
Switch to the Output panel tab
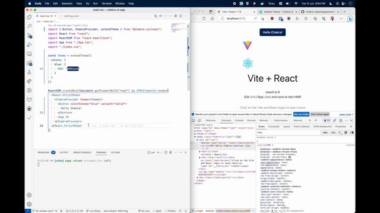(x=64, y=153)
